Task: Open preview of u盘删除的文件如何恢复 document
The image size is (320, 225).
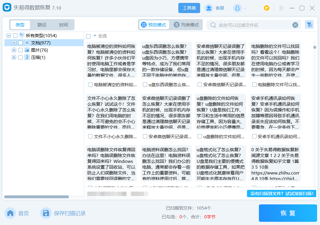Action: 221,112
